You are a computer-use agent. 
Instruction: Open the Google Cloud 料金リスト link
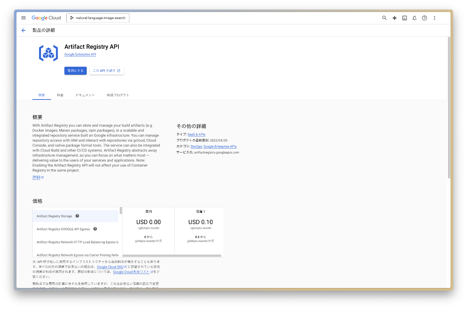point(133,272)
